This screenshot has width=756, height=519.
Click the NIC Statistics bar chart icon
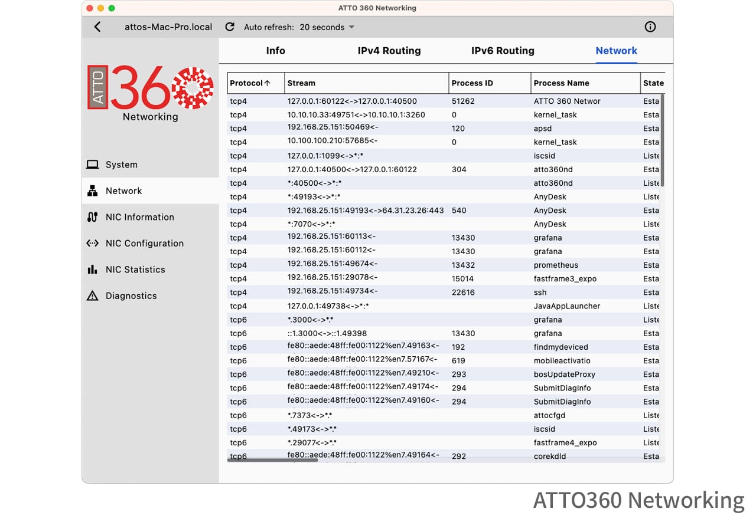coord(92,270)
